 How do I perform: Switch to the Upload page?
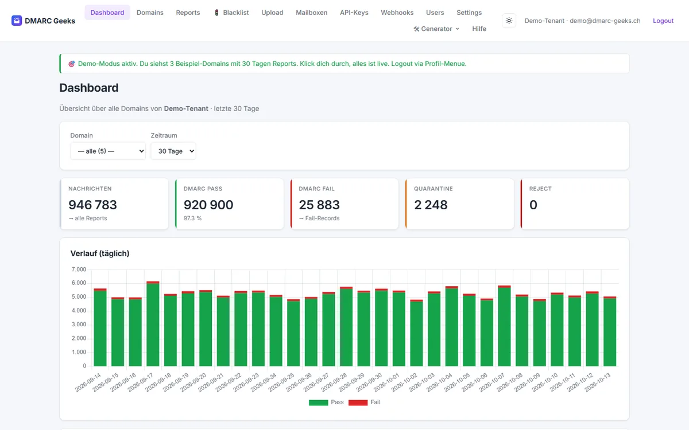click(272, 13)
